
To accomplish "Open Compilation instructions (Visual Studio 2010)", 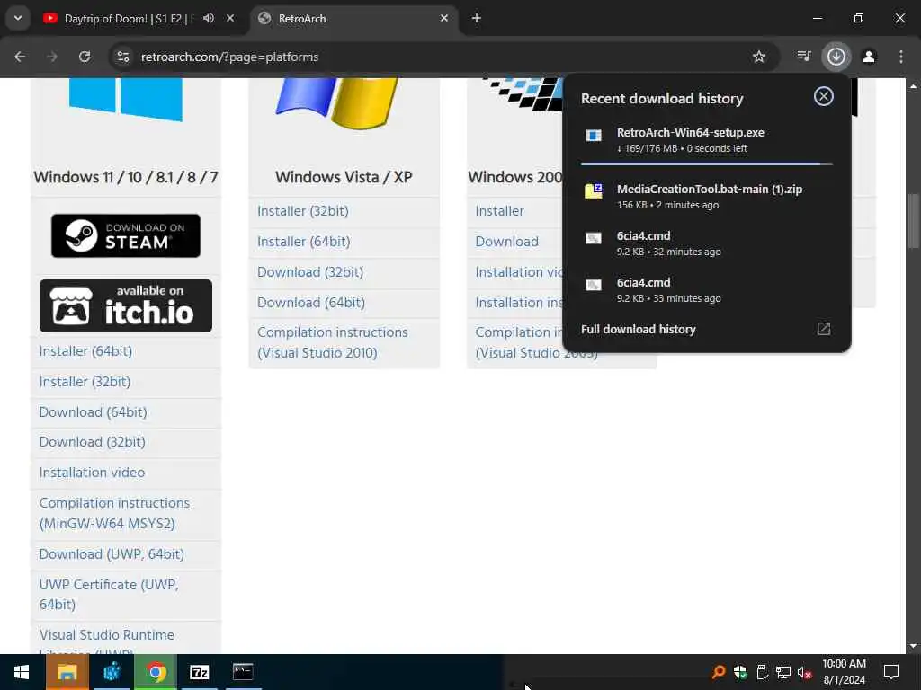I will click(333, 342).
